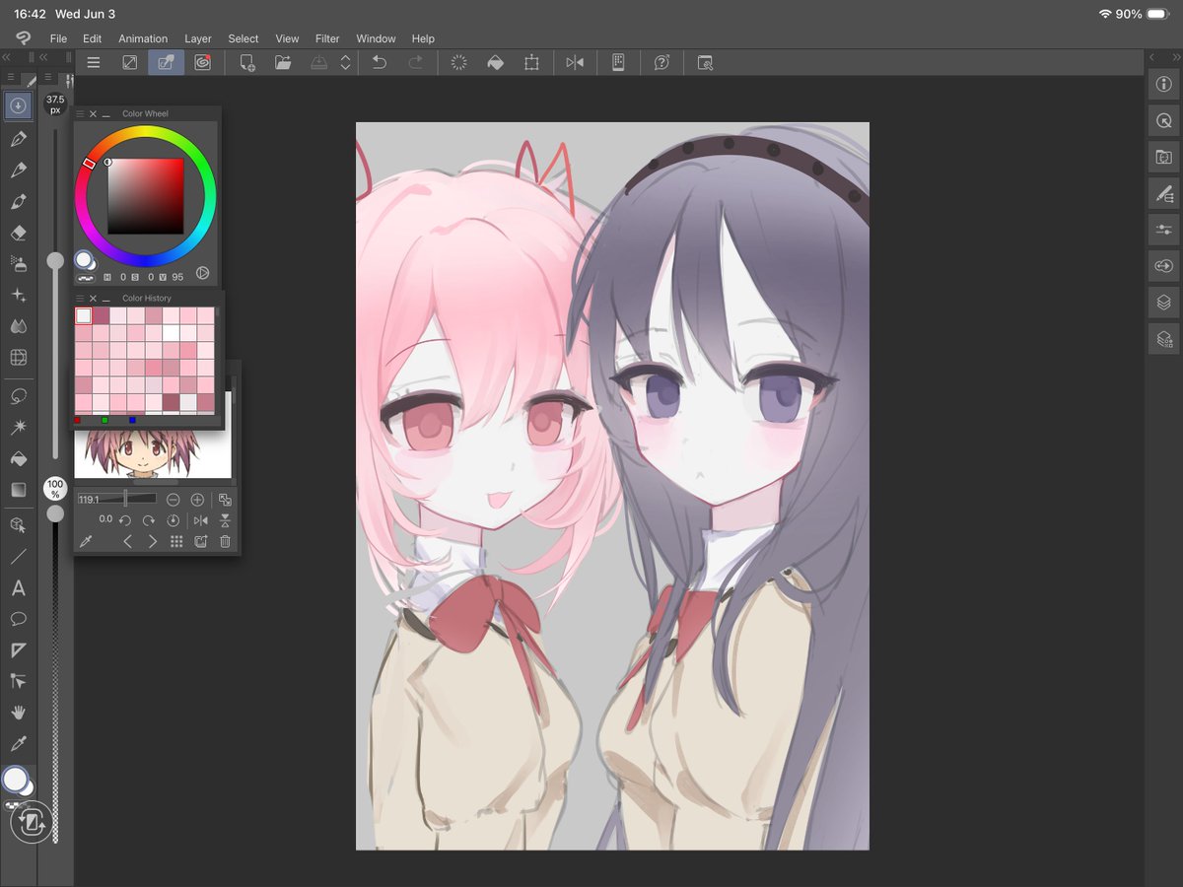The height and width of the screenshot is (887, 1183).
Task: Click the brush size slider knob
Action: click(x=55, y=260)
